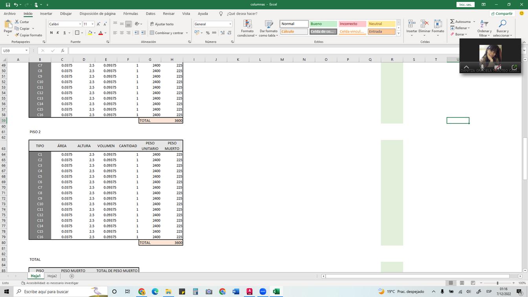The width and height of the screenshot is (528, 297).
Task: Expand the cell styles gallery
Action: pos(399,34)
